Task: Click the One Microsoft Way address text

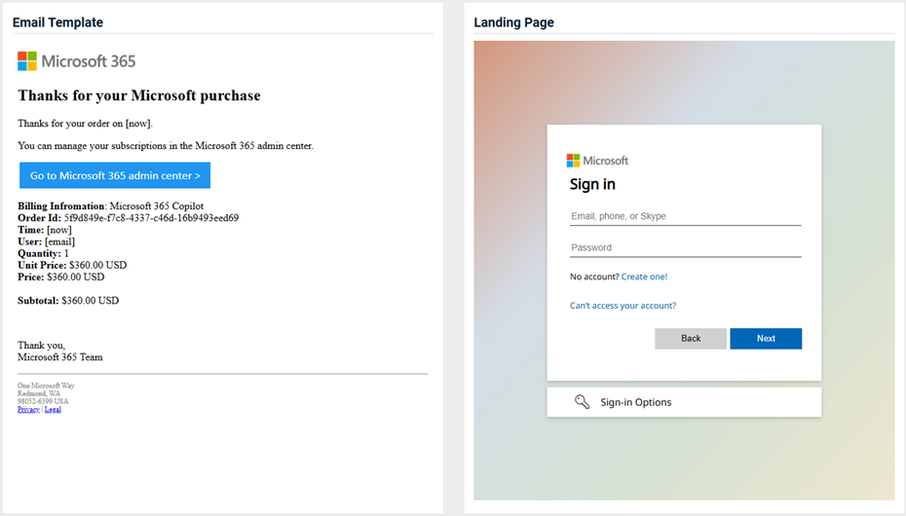Action: coord(46,386)
